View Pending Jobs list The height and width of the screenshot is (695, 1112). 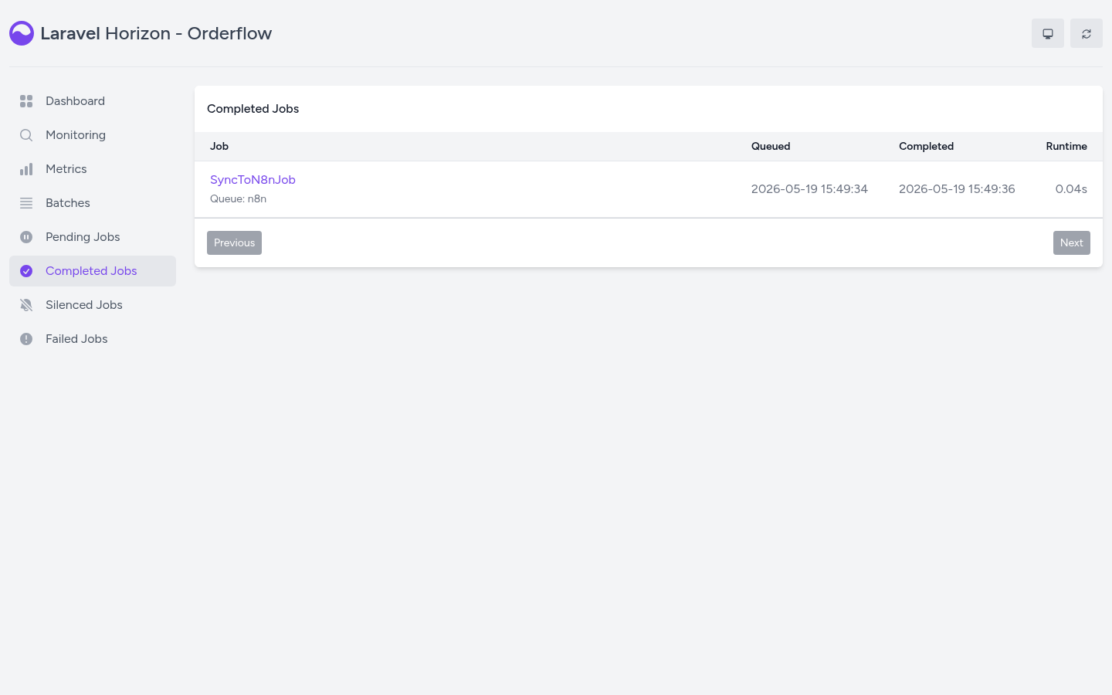click(x=93, y=237)
